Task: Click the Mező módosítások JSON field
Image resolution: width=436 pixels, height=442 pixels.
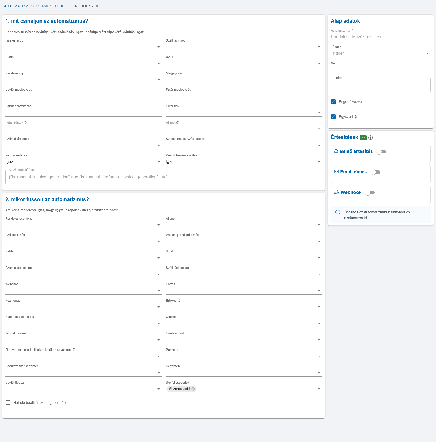Action: coord(164,177)
